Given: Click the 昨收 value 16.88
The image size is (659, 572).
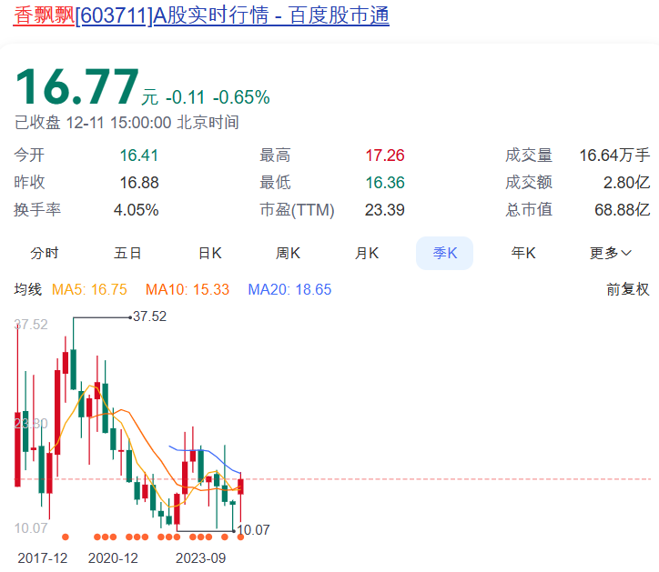Looking at the screenshot, I should tap(139, 183).
